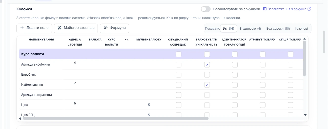Check Враховувати унікальність for Виробник
Viewport: 328px width, 129px height.
tap(207, 75)
